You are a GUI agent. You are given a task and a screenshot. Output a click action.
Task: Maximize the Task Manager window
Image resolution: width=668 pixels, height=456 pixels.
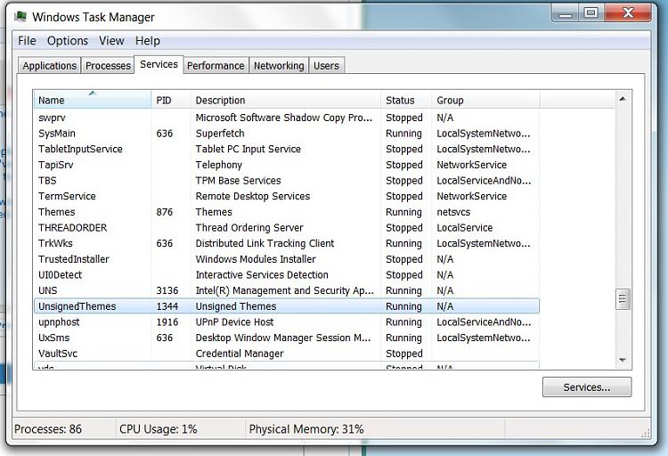(x=591, y=13)
